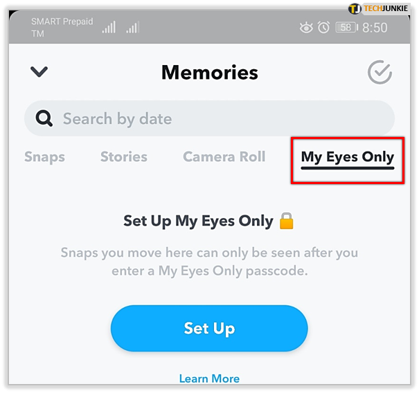
Task: Click the gold padlock emoji icon
Action: point(286,221)
